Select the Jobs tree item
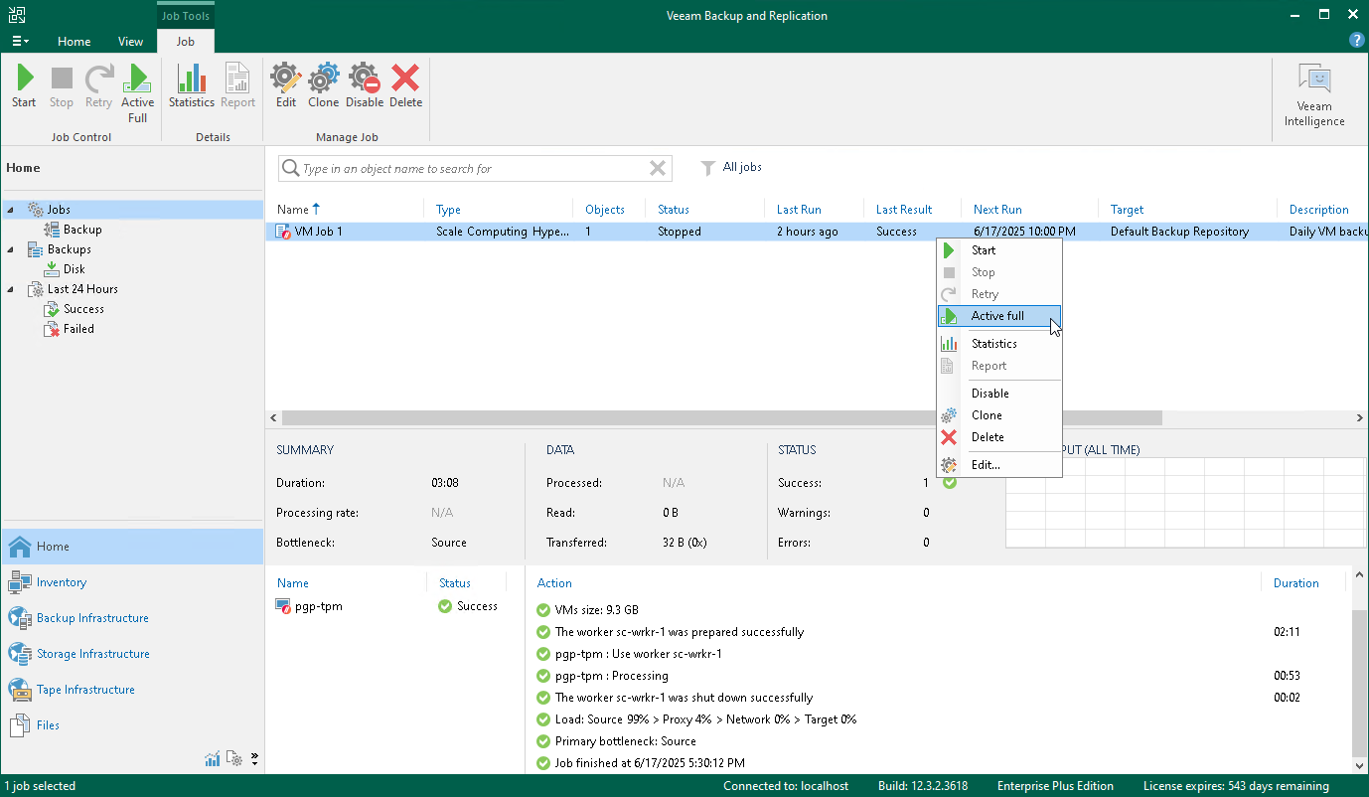The width and height of the screenshot is (1369, 797). [x=59, y=210]
